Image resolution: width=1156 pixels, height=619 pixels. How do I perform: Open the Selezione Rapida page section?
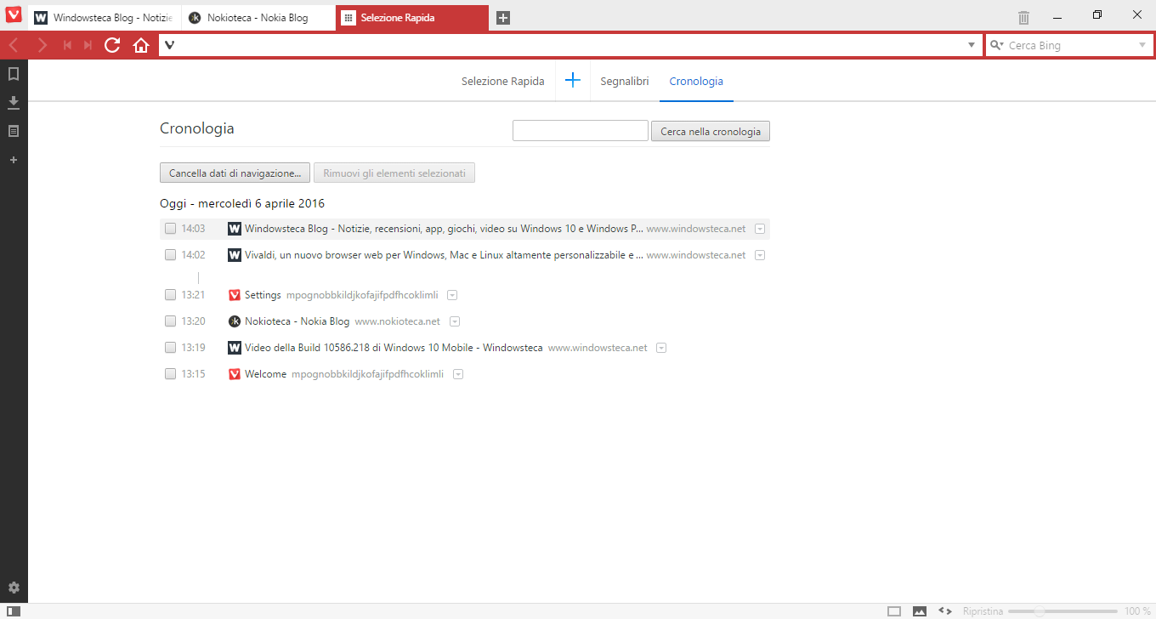click(x=502, y=82)
